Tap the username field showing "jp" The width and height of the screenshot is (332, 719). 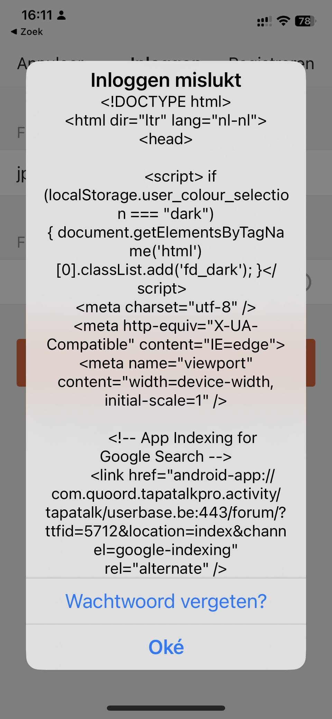(x=21, y=174)
